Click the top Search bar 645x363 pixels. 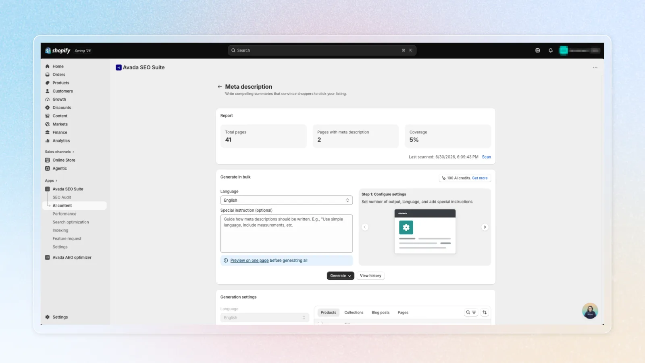[x=322, y=50]
